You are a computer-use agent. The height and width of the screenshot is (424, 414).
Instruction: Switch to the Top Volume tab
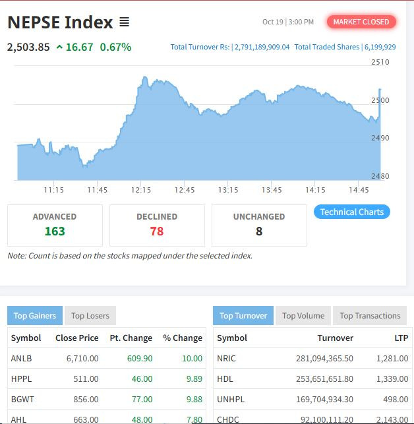point(303,315)
